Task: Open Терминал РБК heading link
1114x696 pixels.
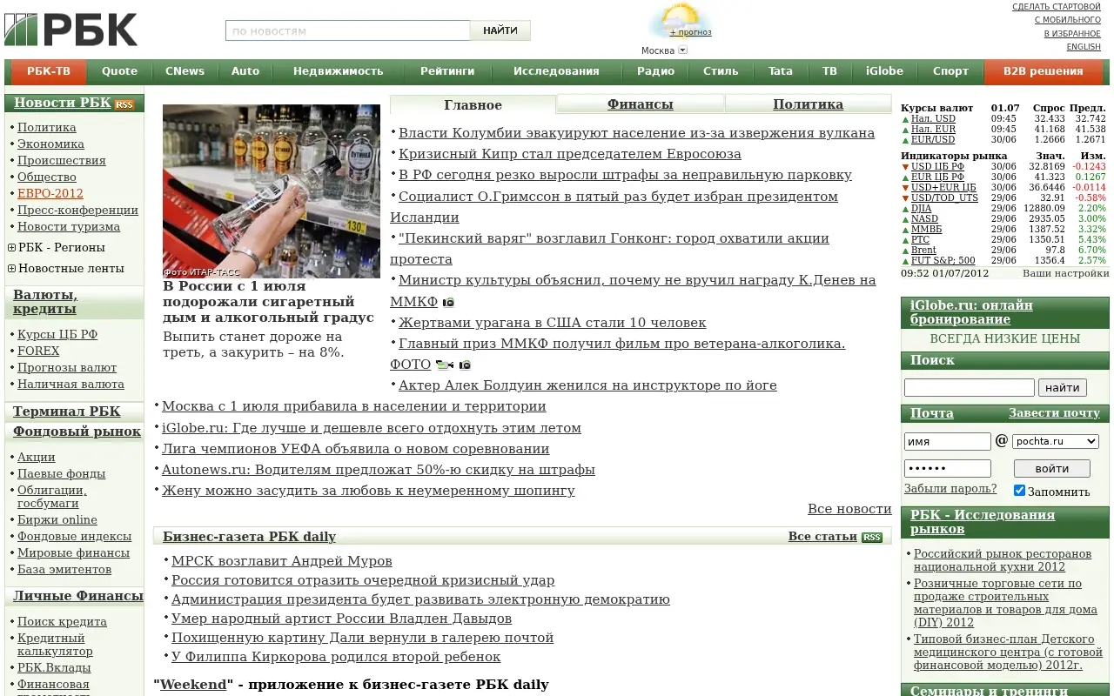Action: [67, 412]
